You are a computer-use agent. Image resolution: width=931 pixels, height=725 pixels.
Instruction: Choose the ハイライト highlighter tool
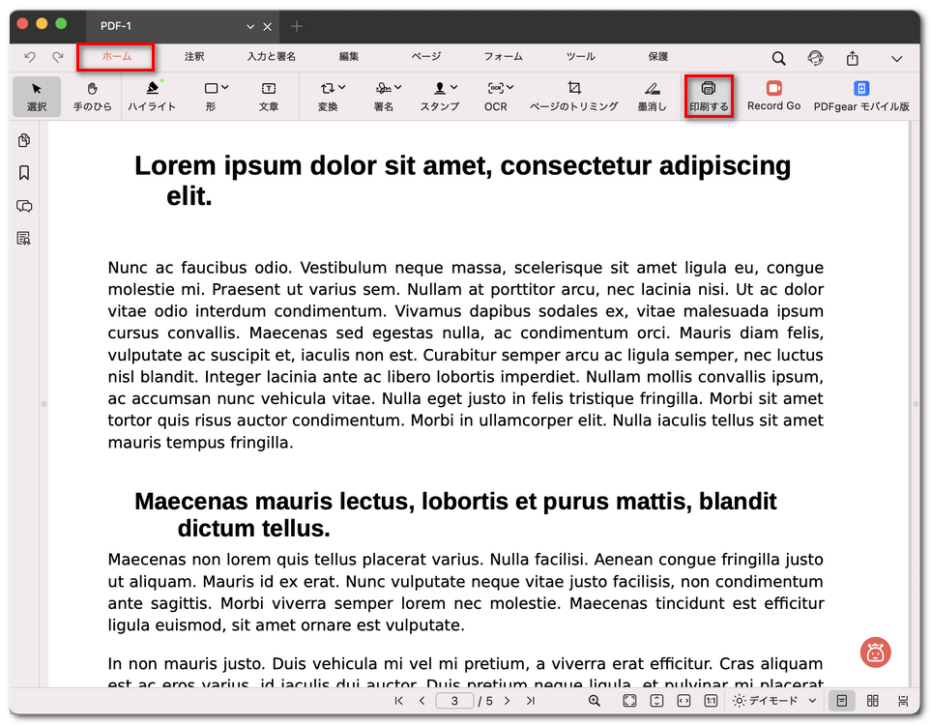pyautogui.click(x=152, y=97)
